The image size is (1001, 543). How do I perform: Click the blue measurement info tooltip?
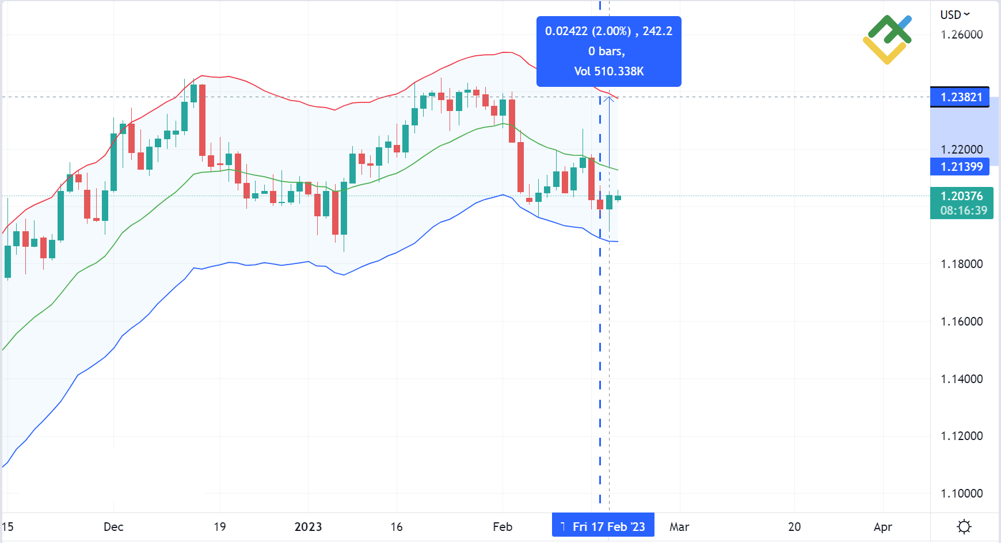point(608,51)
